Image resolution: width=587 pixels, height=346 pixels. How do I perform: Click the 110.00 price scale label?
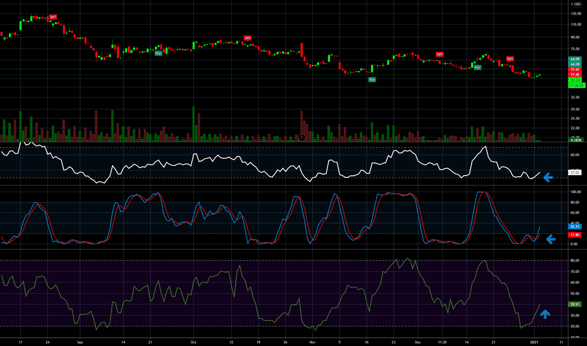click(576, 25)
